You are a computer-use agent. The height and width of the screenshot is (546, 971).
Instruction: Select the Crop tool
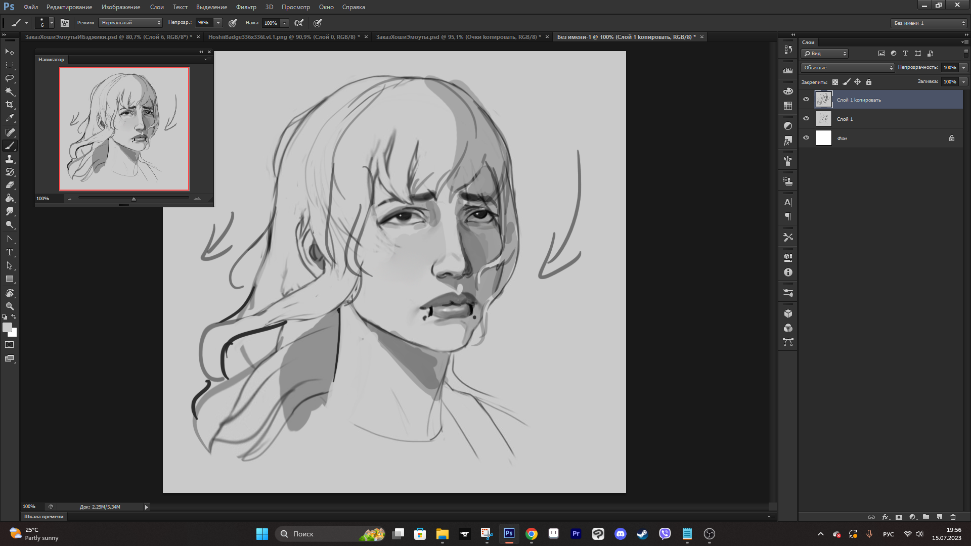coord(10,105)
